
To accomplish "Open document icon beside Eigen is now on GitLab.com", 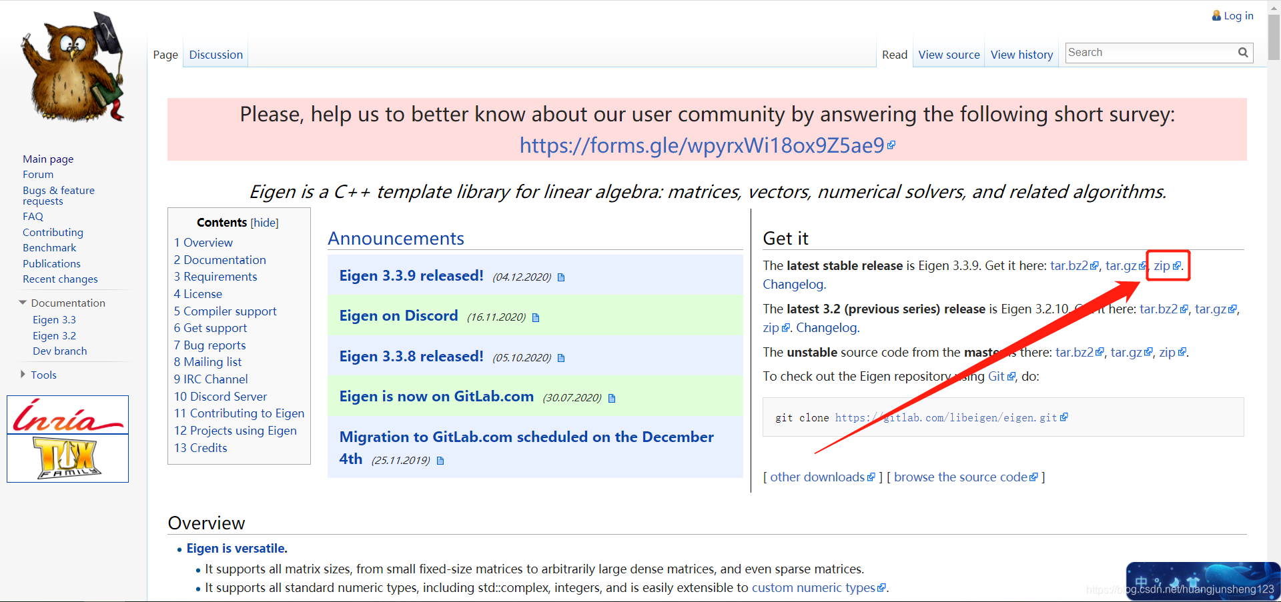I will pyautogui.click(x=612, y=398).
